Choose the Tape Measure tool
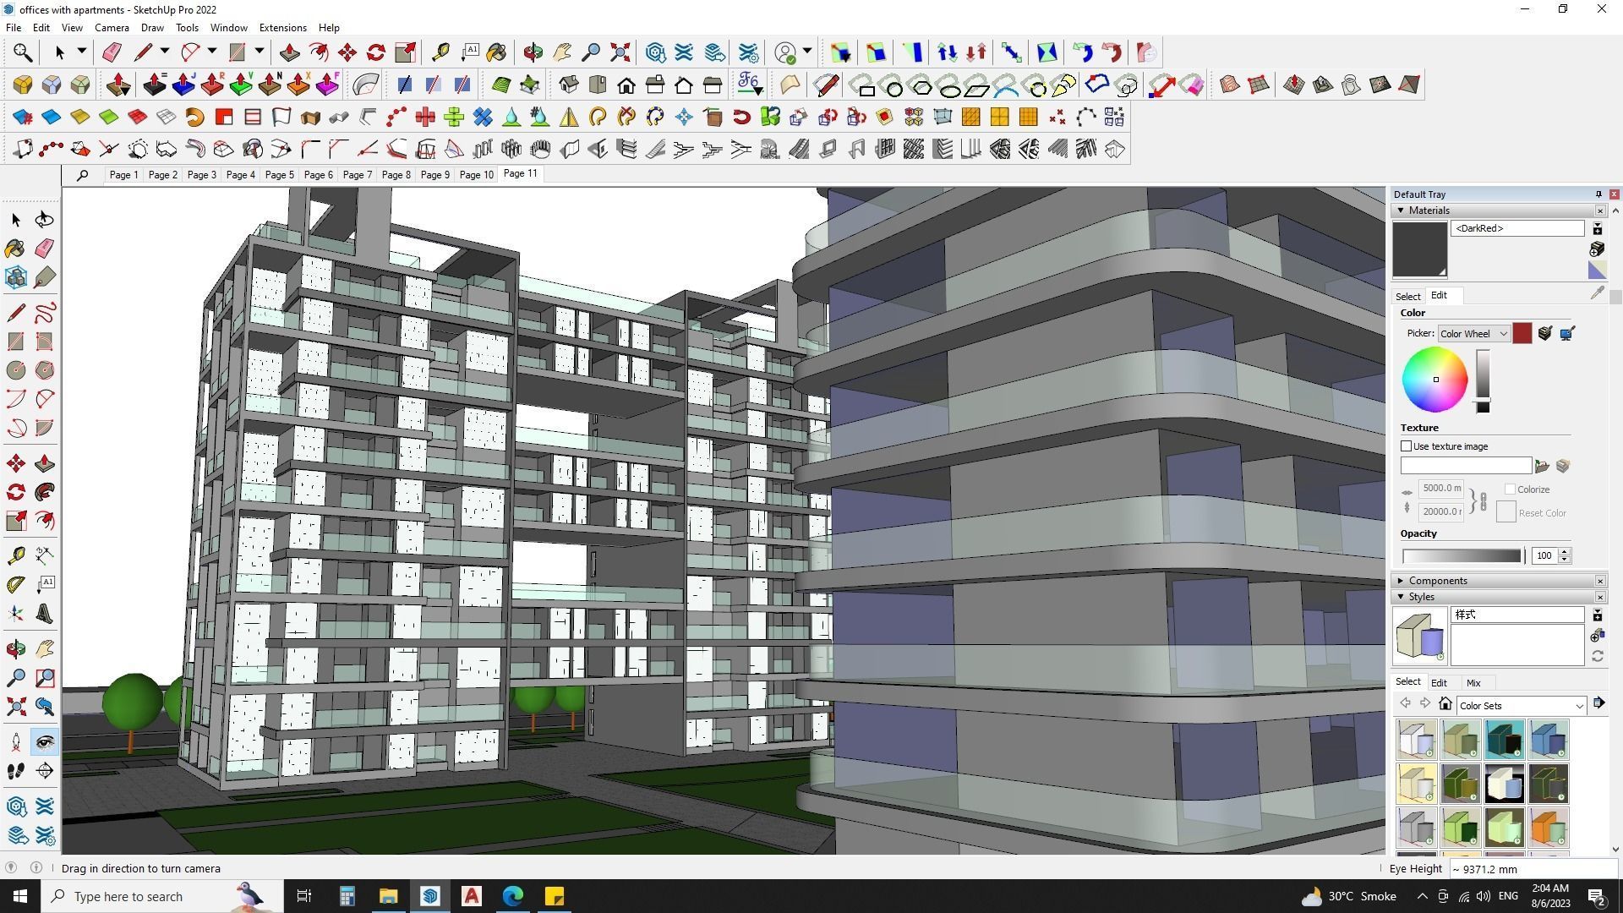 pyautogui.click(x=15, y=555)
